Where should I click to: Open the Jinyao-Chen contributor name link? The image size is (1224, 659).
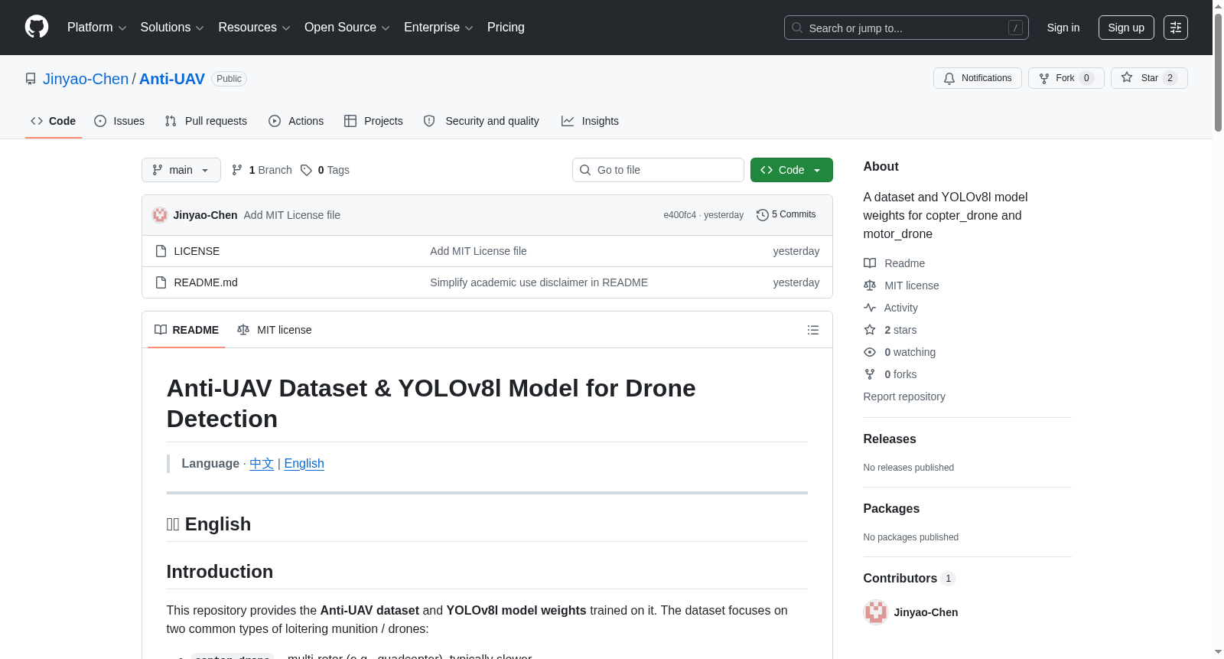pos(926,612)
